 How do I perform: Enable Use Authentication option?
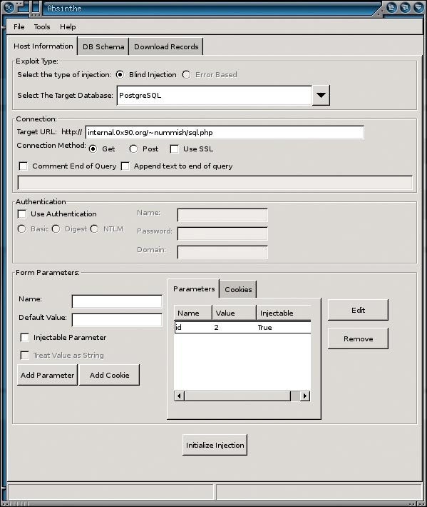click(x=22, y=214)
